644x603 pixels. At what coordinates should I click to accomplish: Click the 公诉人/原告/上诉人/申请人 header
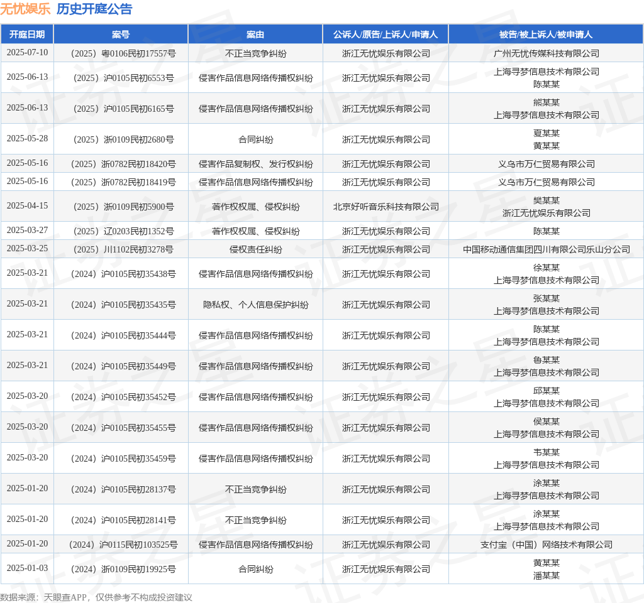pos(386,35)
